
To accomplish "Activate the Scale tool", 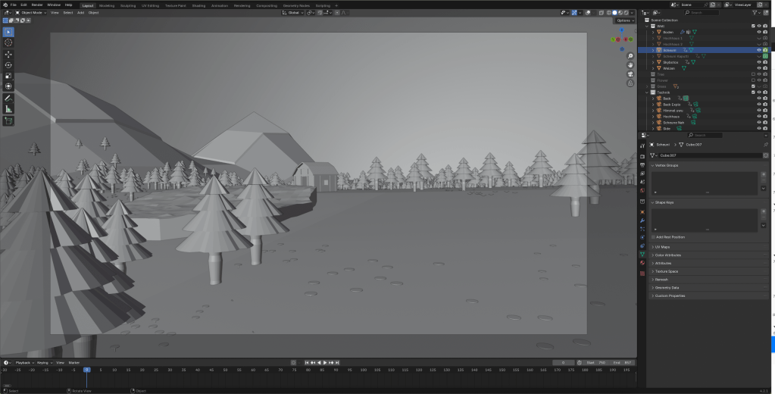I will pos(8,76).
